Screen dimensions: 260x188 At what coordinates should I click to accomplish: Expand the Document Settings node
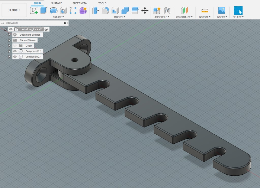tap(9, 35)
